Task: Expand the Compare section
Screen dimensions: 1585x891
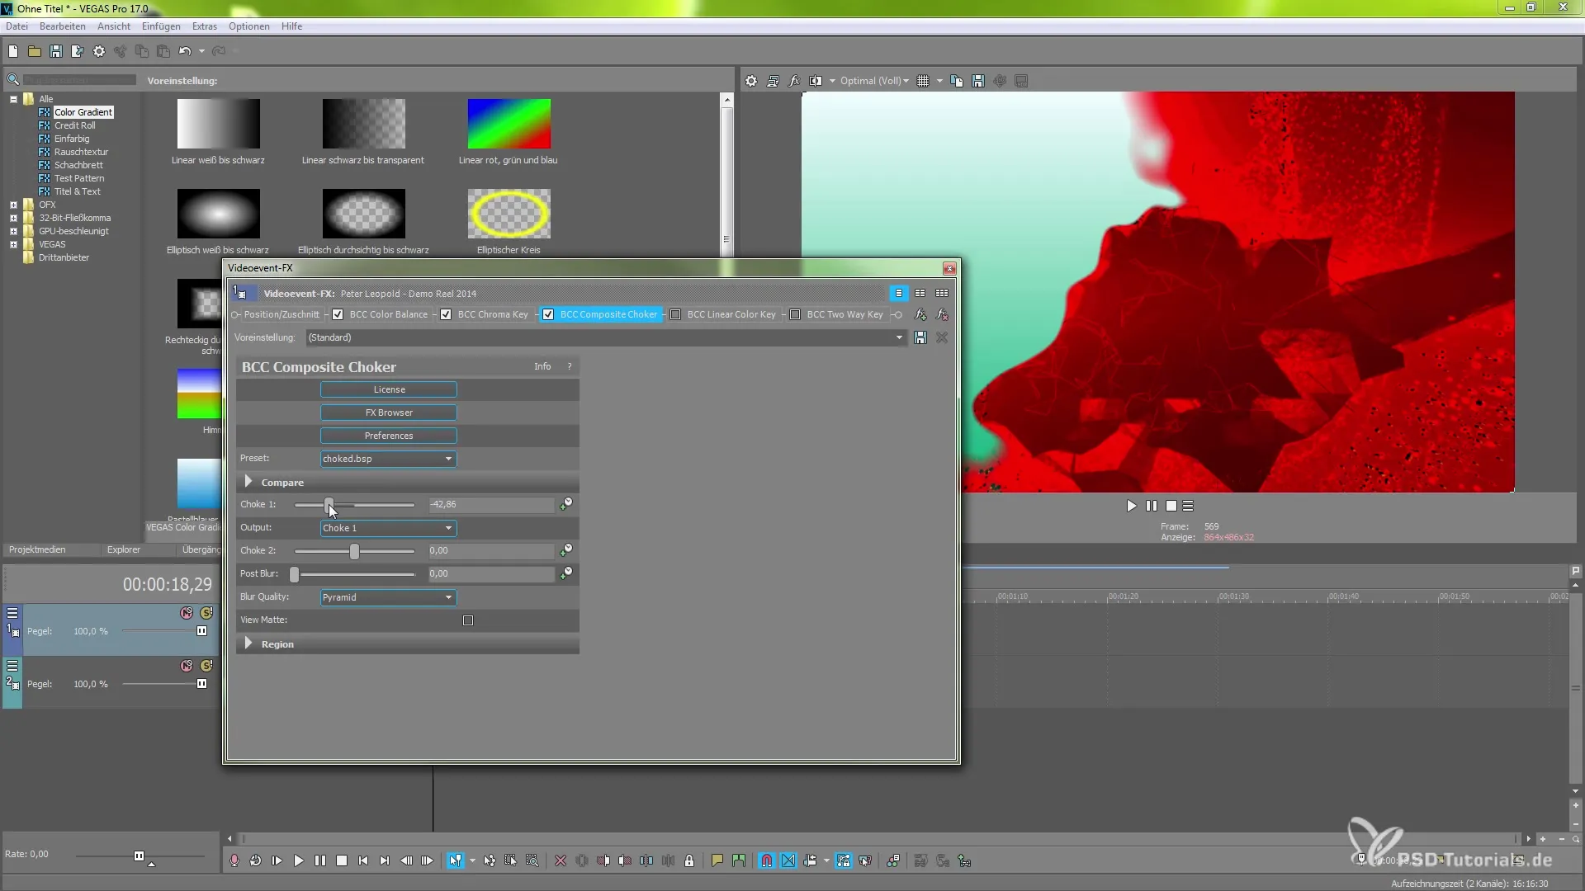Action: coord(248,482)
